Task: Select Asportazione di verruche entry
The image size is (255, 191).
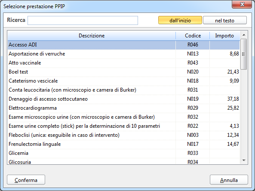Action: 123,54
